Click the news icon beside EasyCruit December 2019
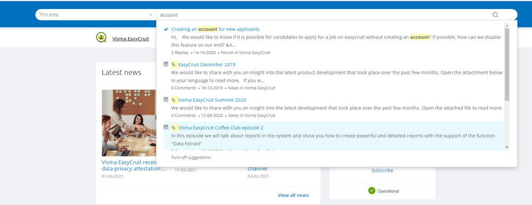The width and height of the screenshot is (532, 205). click(x=166, y=64)
